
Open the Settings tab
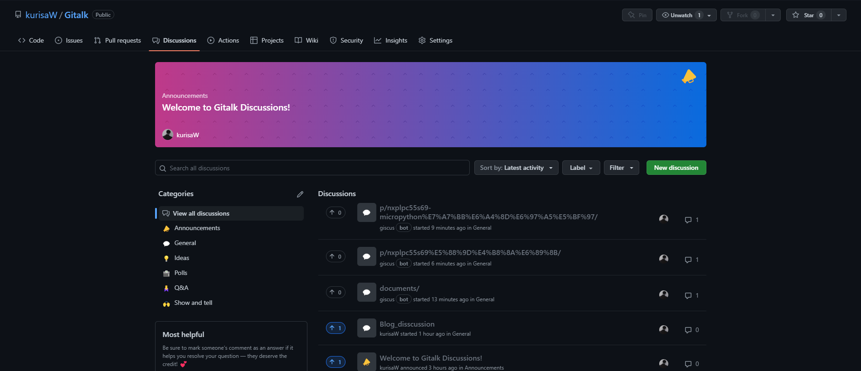pos(435,40)
